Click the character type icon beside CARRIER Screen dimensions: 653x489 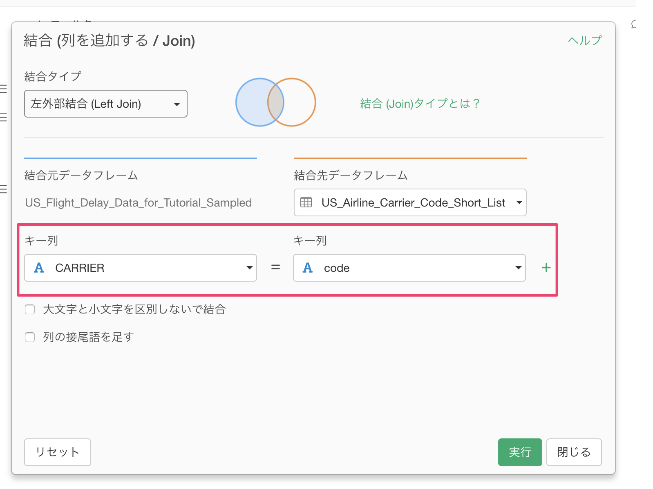click(39, 268)
